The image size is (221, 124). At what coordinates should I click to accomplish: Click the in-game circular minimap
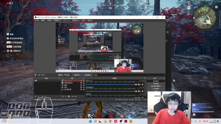click(205, 18)
